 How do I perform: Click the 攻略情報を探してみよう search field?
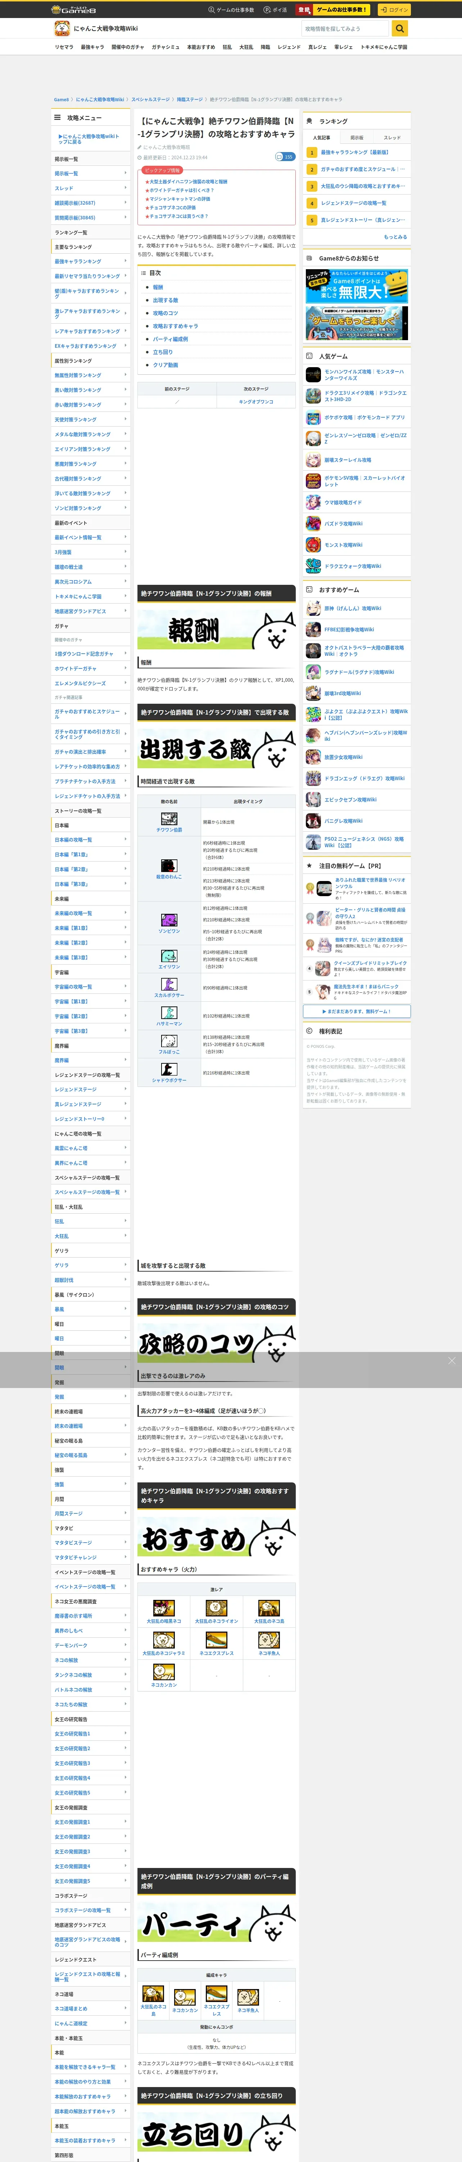(x=346, y=28)
